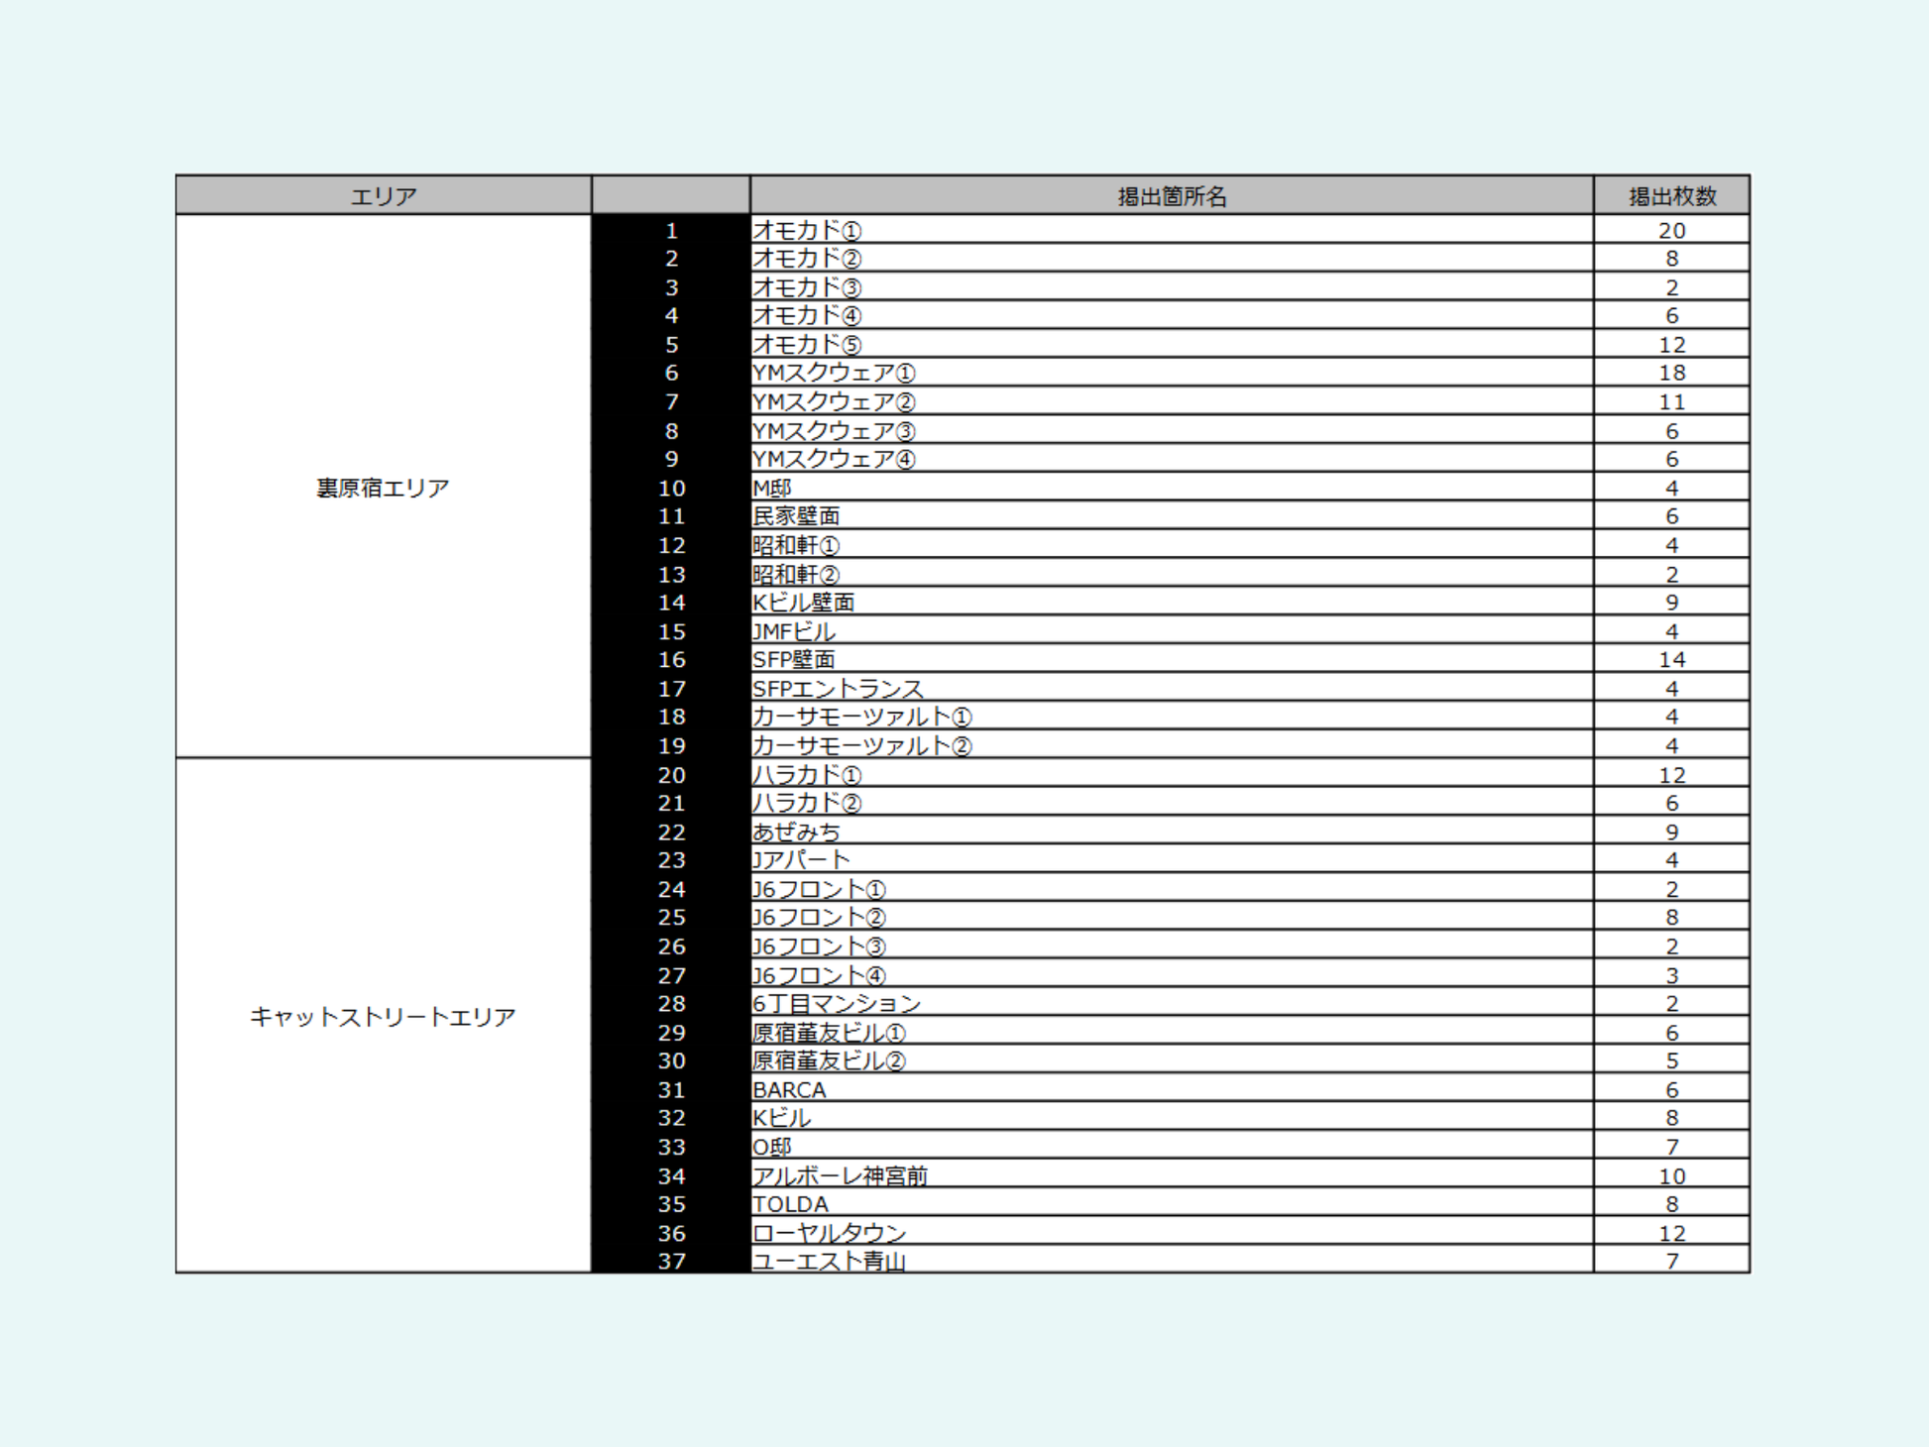Screen dimensions: 1929x1447
Task: Select the アルボーレ神宮前 cell
Action: click(x=1172, y=1174)
